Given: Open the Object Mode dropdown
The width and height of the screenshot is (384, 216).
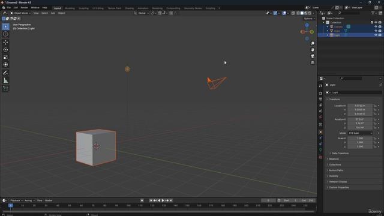Looking at the screenshot, I should click(20, 13).
